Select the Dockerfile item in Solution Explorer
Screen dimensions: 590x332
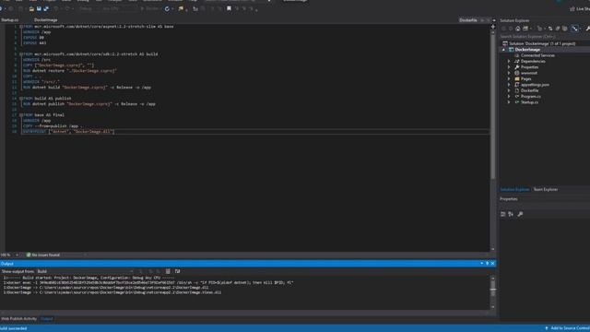[529, 90]
